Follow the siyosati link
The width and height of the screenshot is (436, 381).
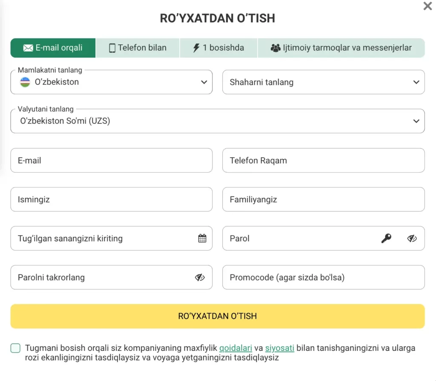click(x=280, y=348)
